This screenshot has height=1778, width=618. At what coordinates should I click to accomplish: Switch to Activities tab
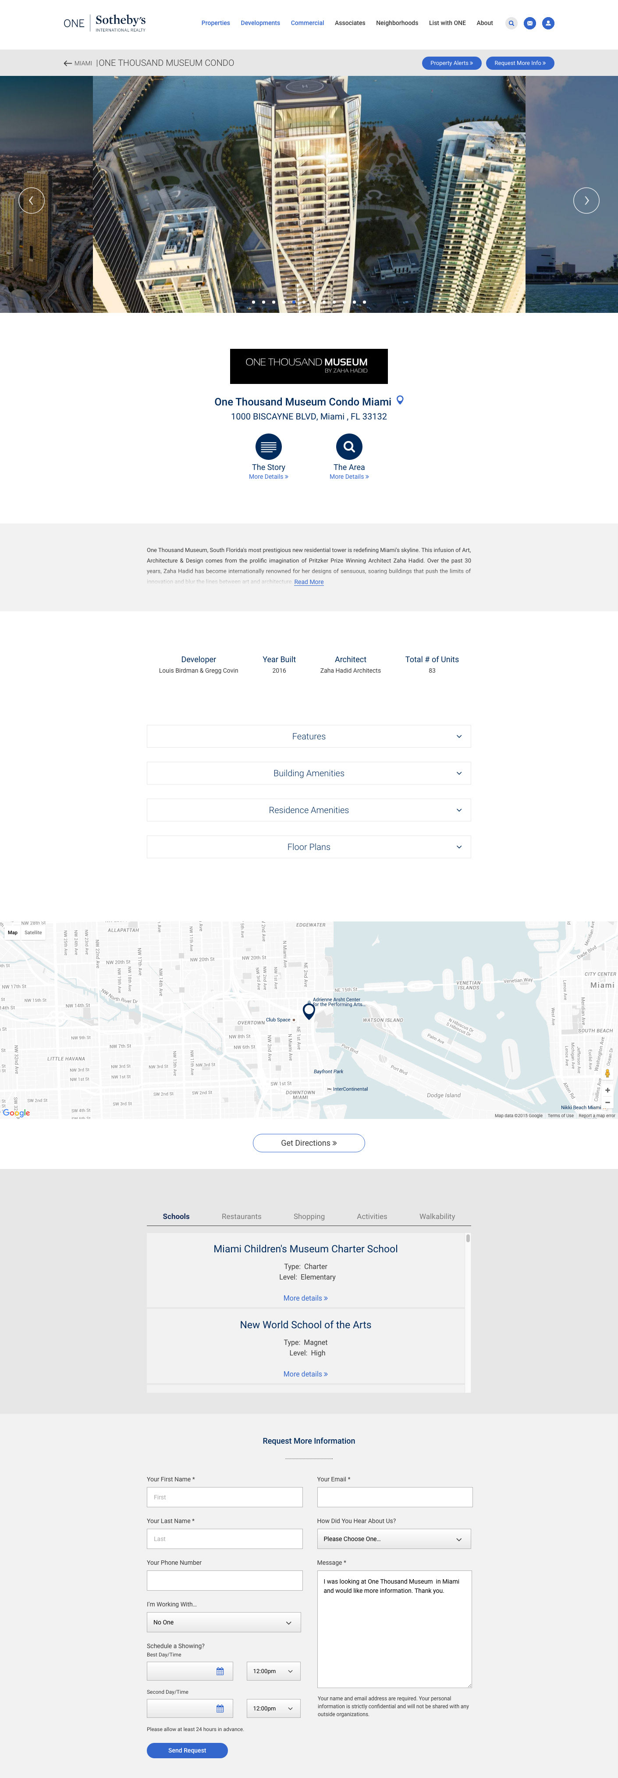[372, 1216]
